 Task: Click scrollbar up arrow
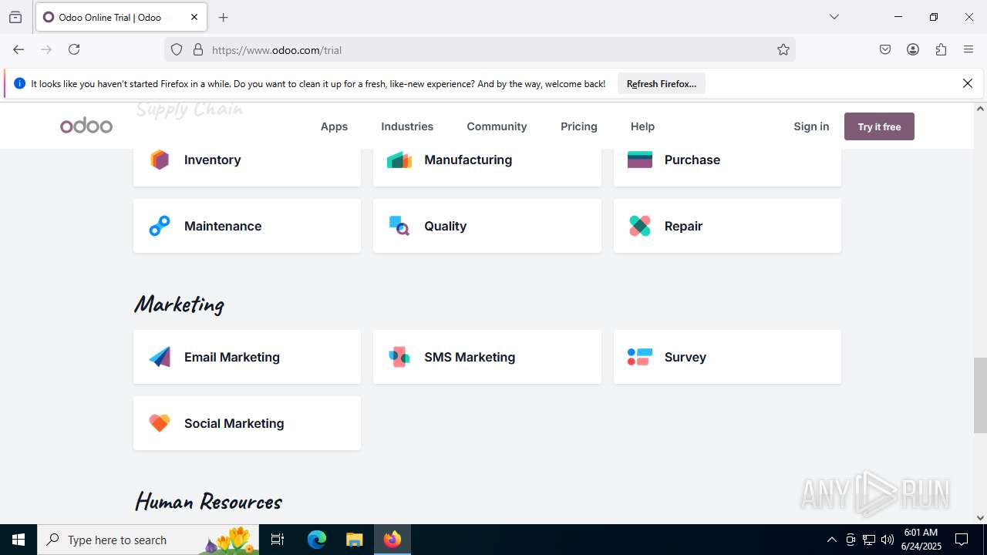(980, 109)
